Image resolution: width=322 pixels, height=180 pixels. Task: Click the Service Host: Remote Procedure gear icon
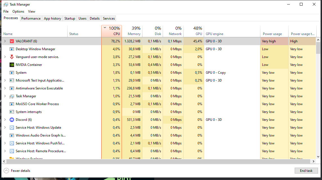[12, 151]
